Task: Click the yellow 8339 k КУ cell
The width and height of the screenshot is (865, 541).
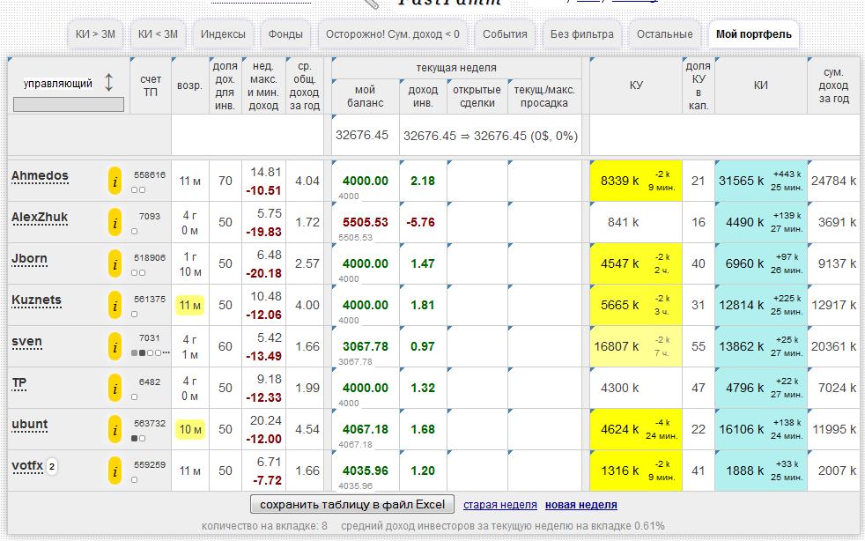Action: pos(635,182)
